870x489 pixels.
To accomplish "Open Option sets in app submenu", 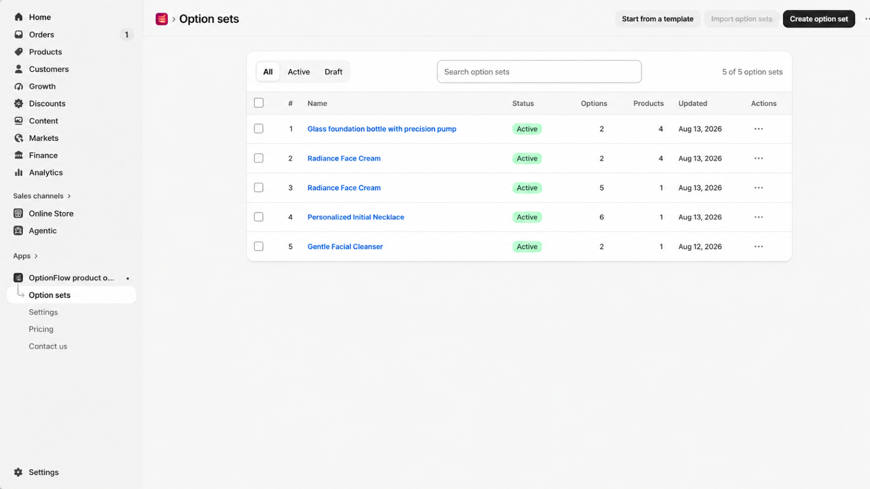I will tap(71, 295).
